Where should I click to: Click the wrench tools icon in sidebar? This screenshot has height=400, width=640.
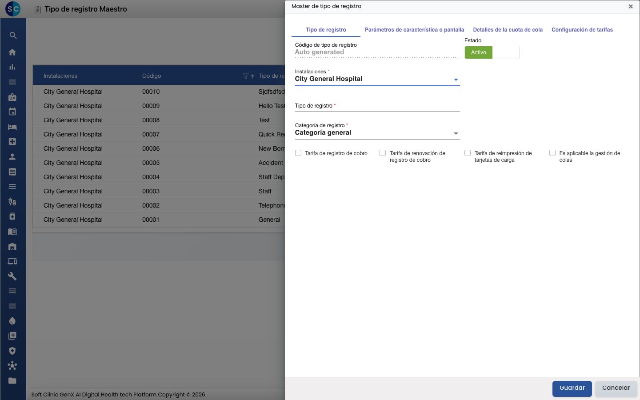[12, 276]
